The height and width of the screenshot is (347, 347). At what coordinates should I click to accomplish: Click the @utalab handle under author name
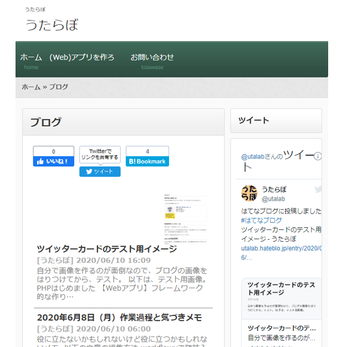point(273,199)
